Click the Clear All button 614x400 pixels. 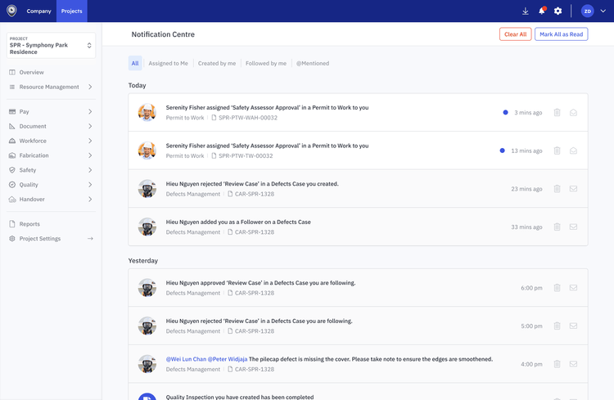click(x=515, y=34)
